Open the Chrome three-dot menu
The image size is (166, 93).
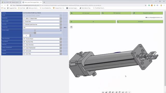(164, 5)
